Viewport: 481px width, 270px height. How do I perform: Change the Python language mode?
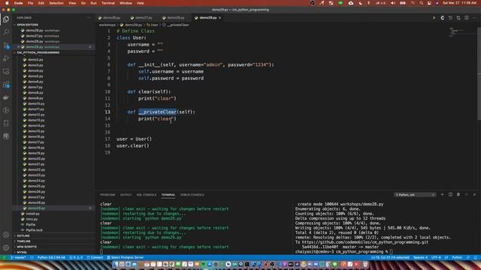pos(457,257)
